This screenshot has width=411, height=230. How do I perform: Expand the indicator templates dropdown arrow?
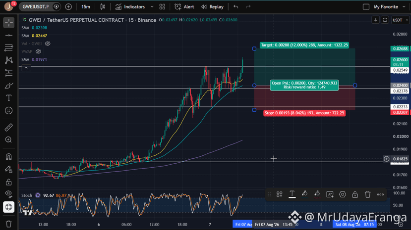point(152,7)
